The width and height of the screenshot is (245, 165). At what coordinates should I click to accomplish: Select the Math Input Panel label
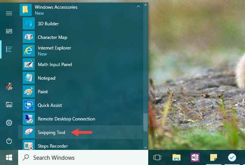point(55,65)
